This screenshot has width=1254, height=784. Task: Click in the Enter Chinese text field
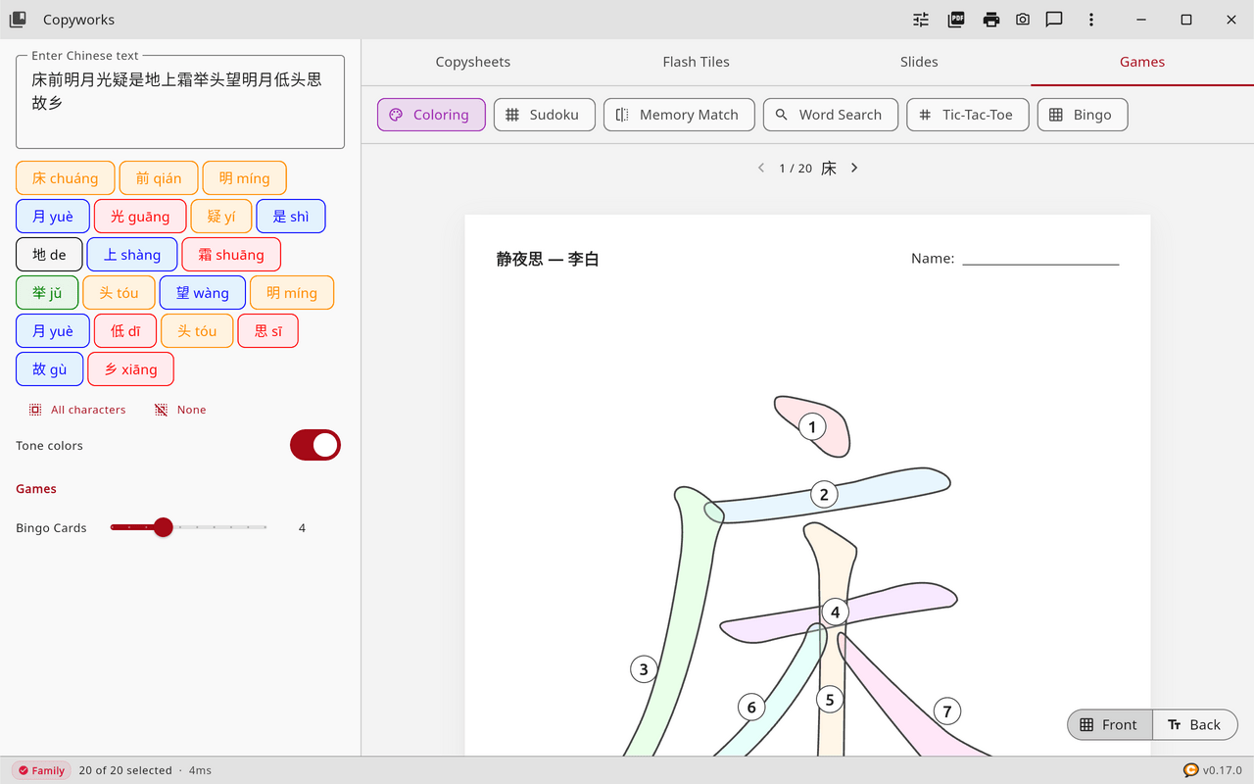(180, 102)
